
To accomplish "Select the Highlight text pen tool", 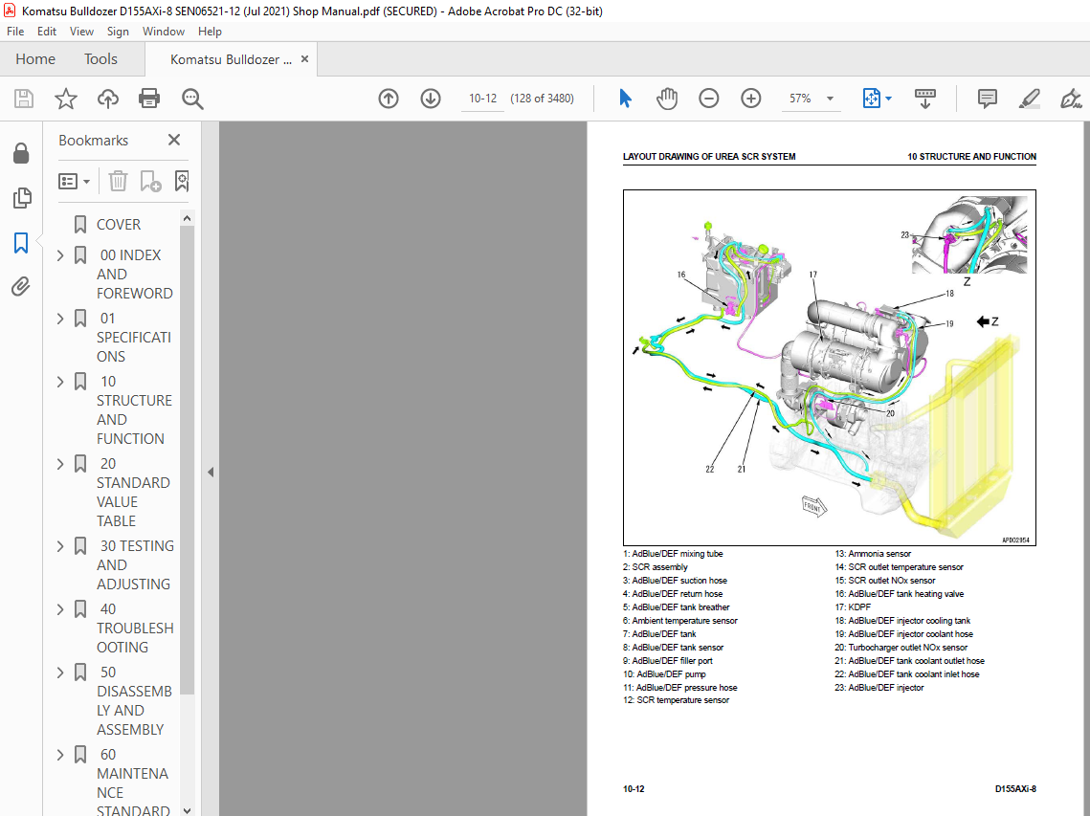I will (x=1029, y=99).
